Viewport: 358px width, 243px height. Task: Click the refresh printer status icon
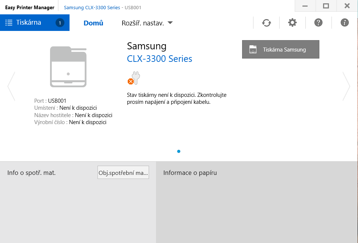pyautogui.click(x=266, y=23)
